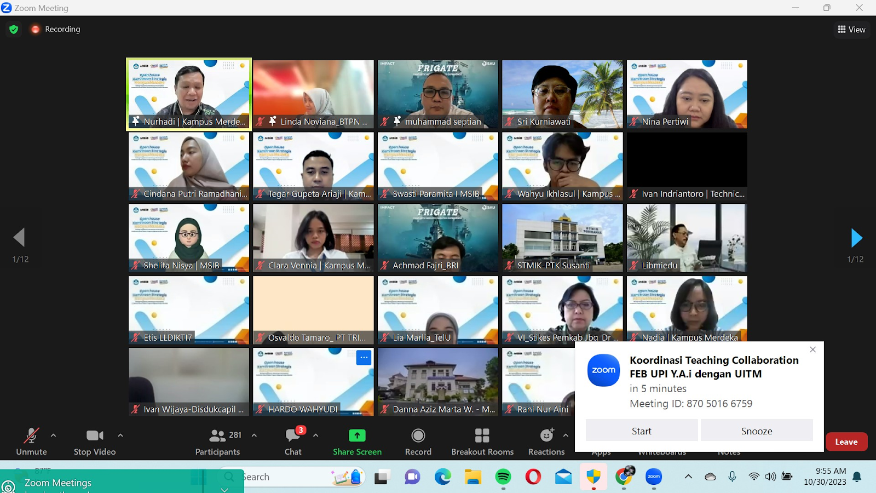Image resolution: width=876 pixels, height=493 pixels.
Task: Click the Unmute microphone icon
Action: [31, 435]
